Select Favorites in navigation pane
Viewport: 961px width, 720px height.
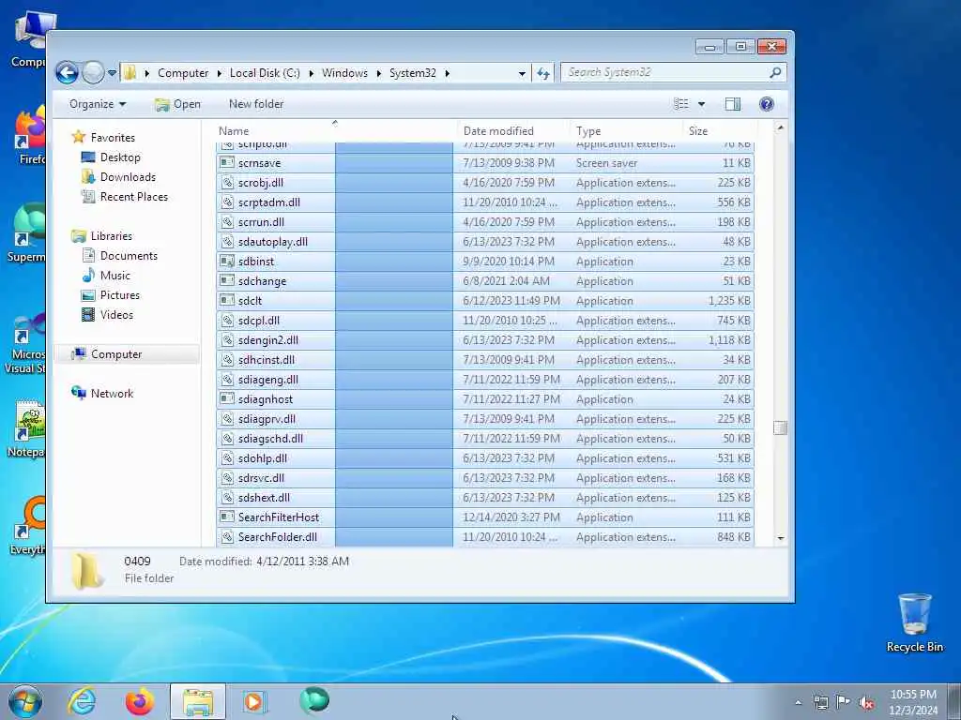[113, 137]
